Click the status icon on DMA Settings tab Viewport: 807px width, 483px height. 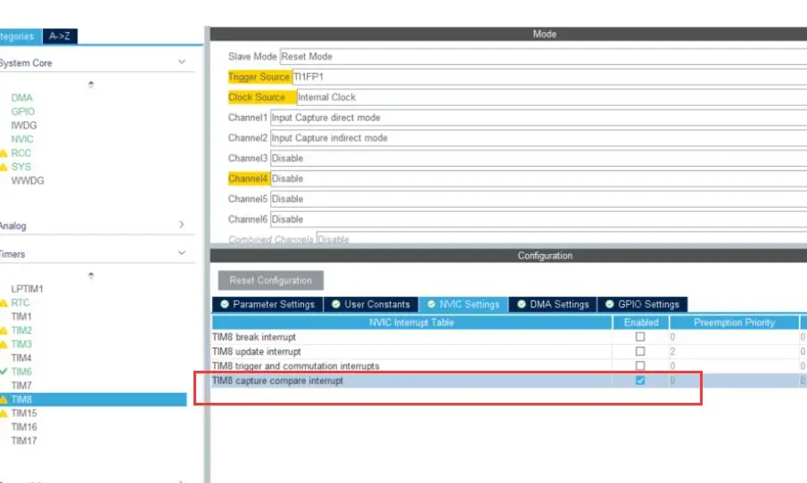(522, 304)
